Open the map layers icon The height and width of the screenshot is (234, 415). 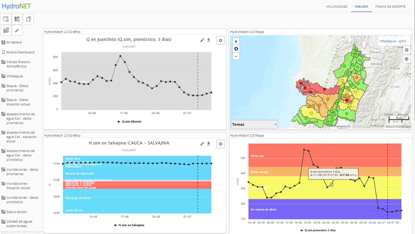(x=407, y=59)
